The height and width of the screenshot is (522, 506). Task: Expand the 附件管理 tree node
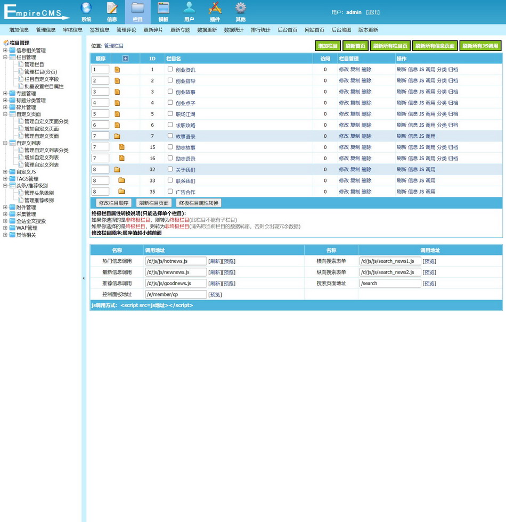(5, 207)
